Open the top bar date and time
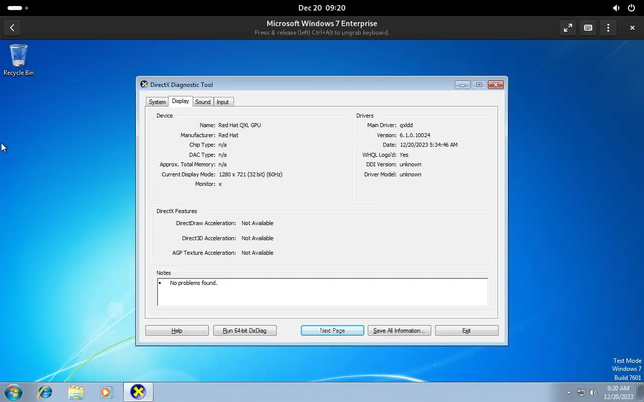This screenshot has width=644, height=402. (x=322, y=8)
